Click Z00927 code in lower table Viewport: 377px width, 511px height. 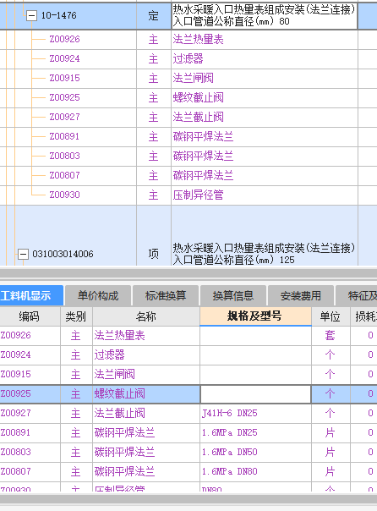click(15, 413)
